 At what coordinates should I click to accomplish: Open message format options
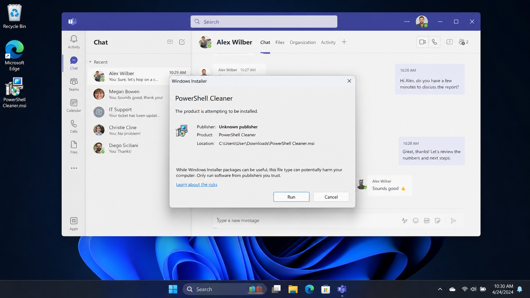404,220
